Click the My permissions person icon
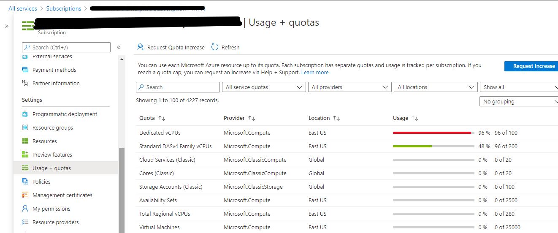The image size is (558, 233). pos(25,209)
